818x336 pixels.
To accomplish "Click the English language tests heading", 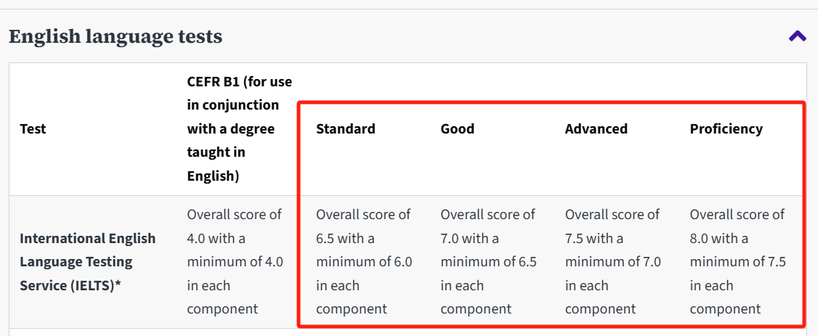I will tap(116, 36).
